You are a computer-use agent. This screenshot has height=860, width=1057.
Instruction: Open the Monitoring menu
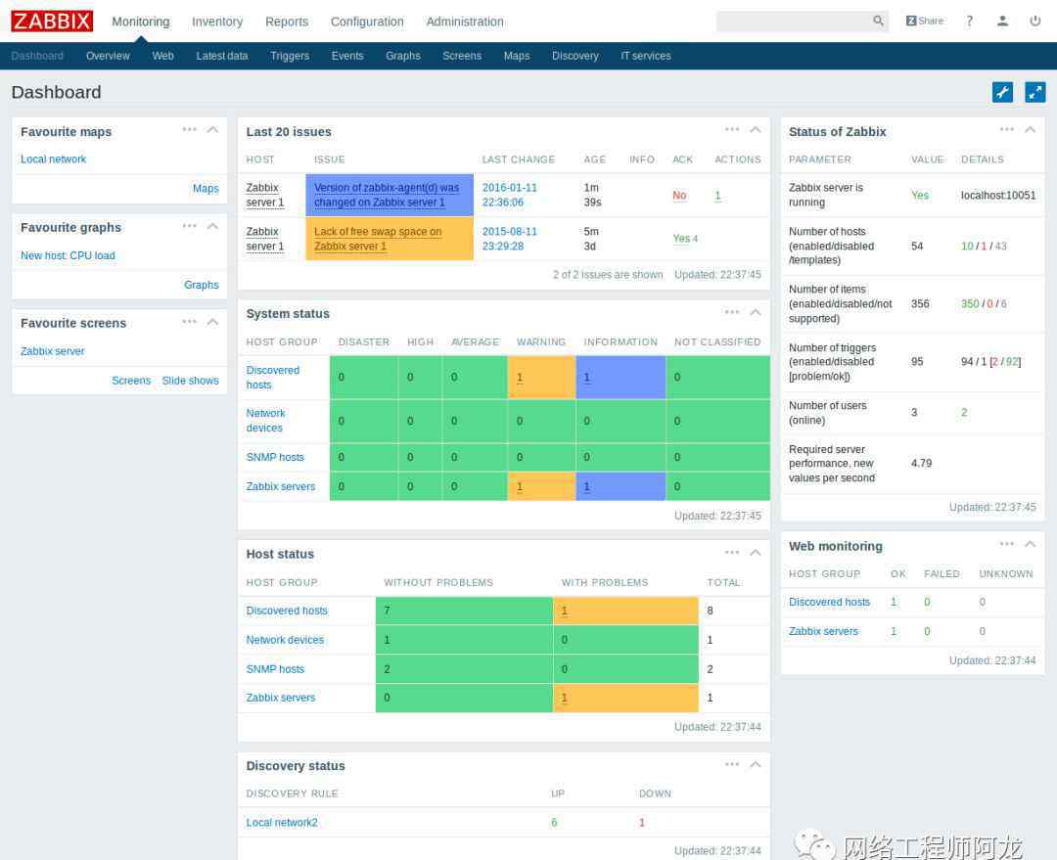pyautogui.click(x=141, y=22)
